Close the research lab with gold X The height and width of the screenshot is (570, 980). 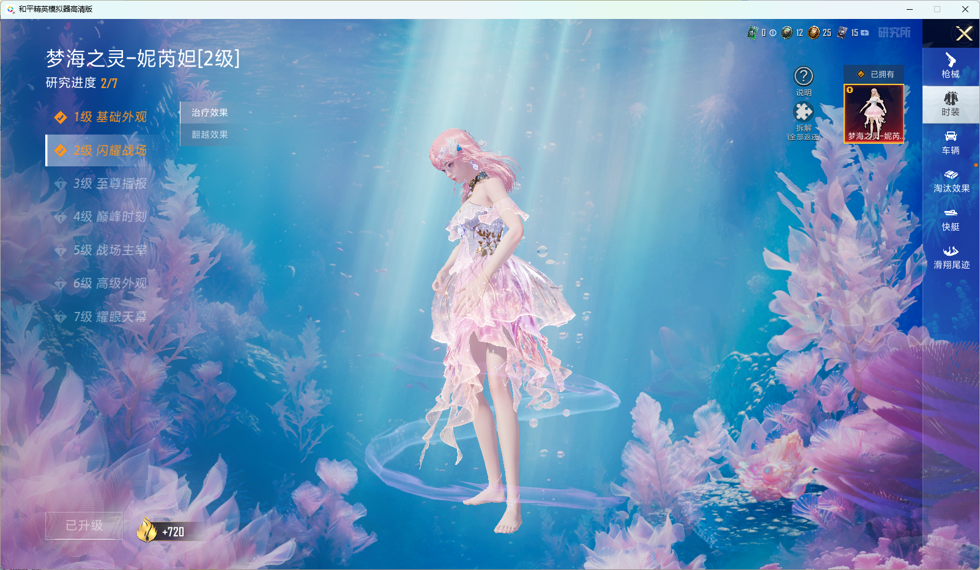pyautogui.click(x=964, y=34)
